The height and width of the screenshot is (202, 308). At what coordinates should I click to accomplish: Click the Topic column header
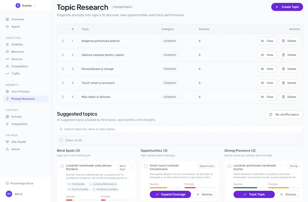click(x=85, y=29)
